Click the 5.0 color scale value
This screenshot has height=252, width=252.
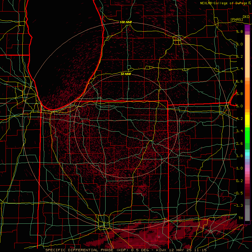[x=239, y=106]
